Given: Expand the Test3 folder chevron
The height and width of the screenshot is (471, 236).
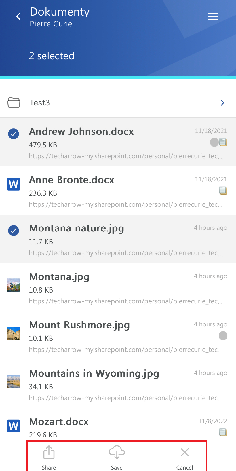Looking at the screenshot, I should (x=222, y=103).
